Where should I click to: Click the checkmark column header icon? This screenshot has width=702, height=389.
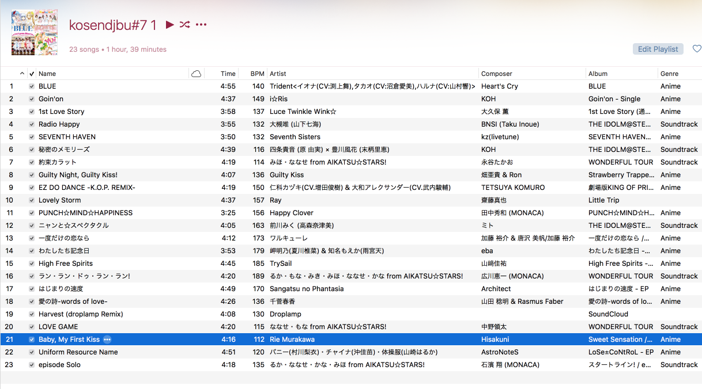click(x=31, y=74)
